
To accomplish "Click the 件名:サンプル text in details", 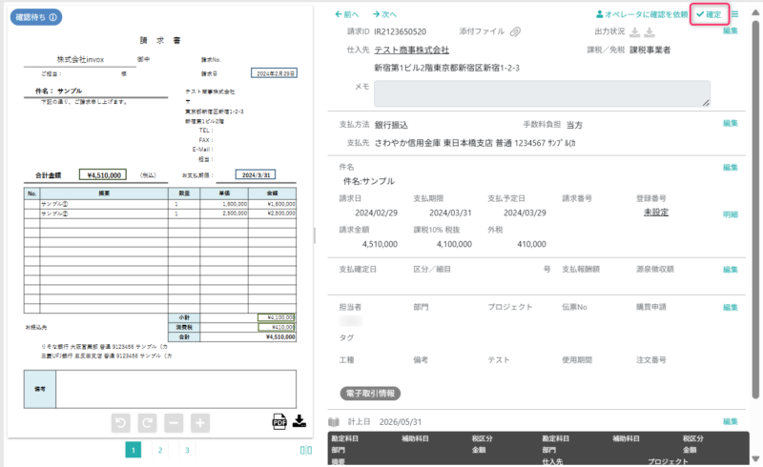I will [x=369, y=181].
